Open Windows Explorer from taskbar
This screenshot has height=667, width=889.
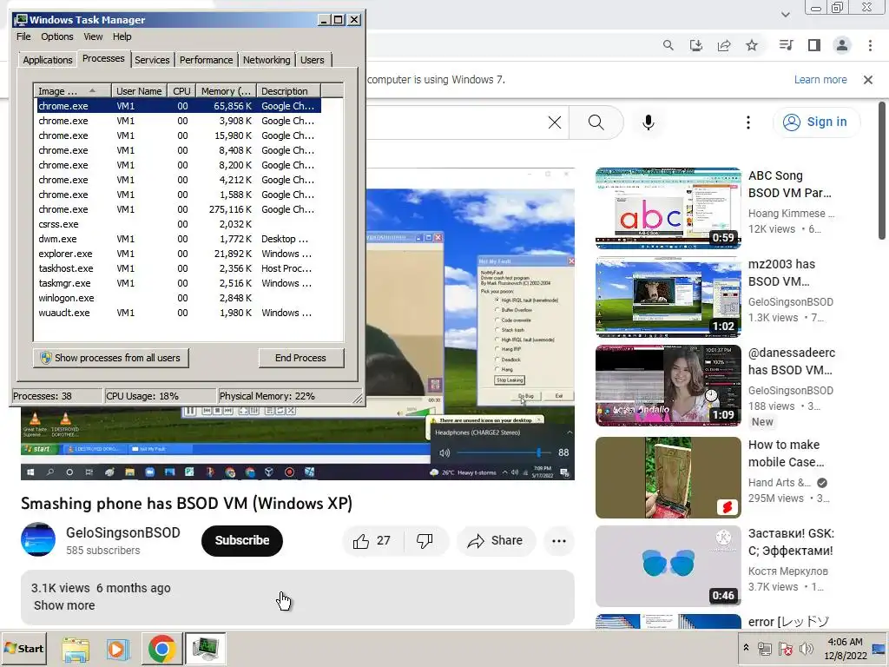pos(76,649)
